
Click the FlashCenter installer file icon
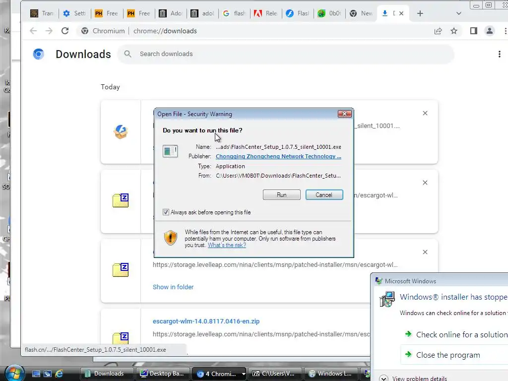pos(121,132)
